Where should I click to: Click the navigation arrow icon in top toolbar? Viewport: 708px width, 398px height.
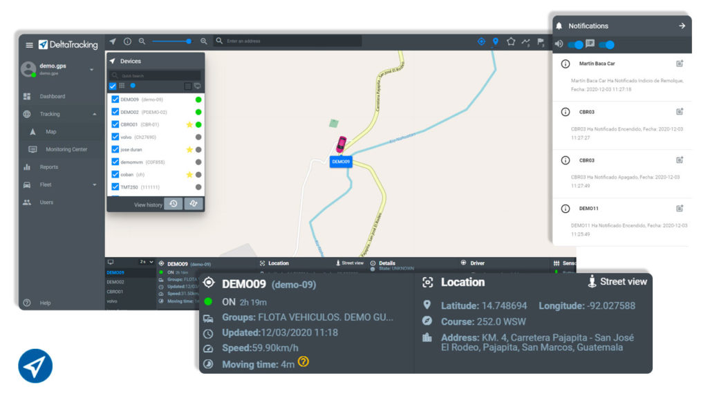(113, 41)
